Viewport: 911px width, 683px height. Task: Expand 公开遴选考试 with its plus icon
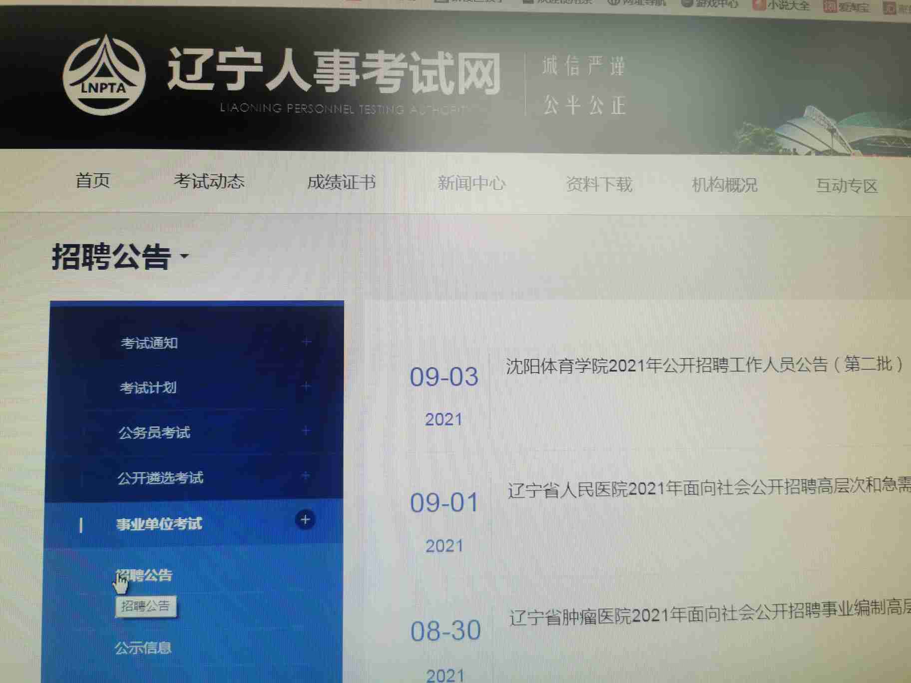click(306, 475)
